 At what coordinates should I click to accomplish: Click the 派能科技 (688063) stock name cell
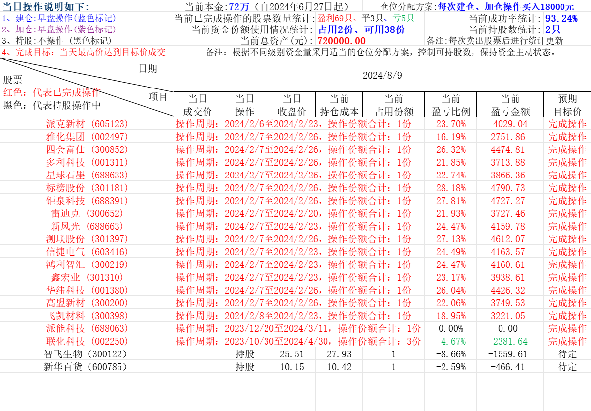pos(87,328)
